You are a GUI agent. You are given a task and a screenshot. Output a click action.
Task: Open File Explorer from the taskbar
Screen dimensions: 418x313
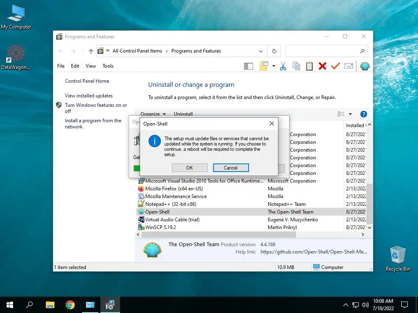50,305
